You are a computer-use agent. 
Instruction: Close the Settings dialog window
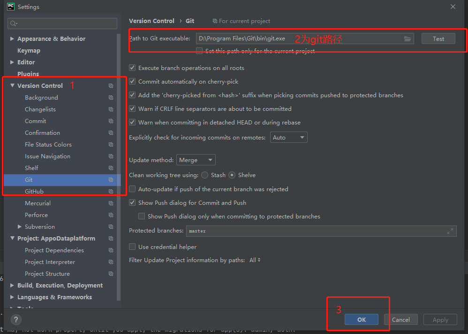pyautogui.click(x=453, y=7)
